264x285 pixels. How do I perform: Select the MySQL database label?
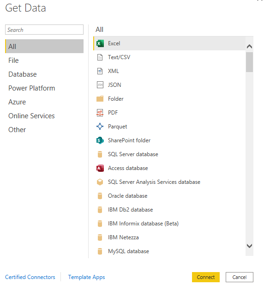(128, 251)
